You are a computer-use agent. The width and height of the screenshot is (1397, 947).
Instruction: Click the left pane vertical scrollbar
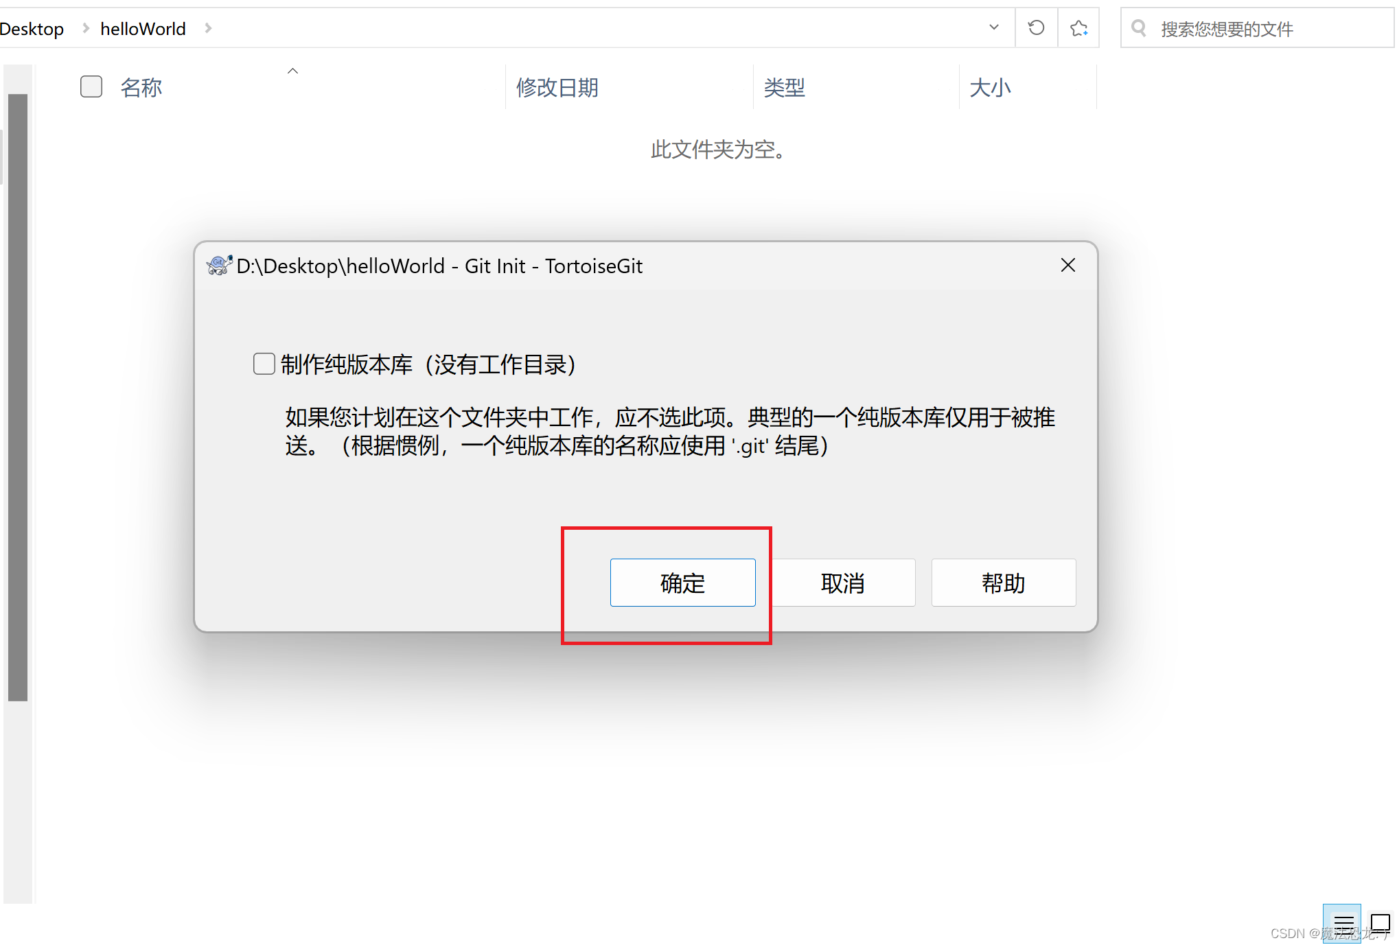click(18, 398)
